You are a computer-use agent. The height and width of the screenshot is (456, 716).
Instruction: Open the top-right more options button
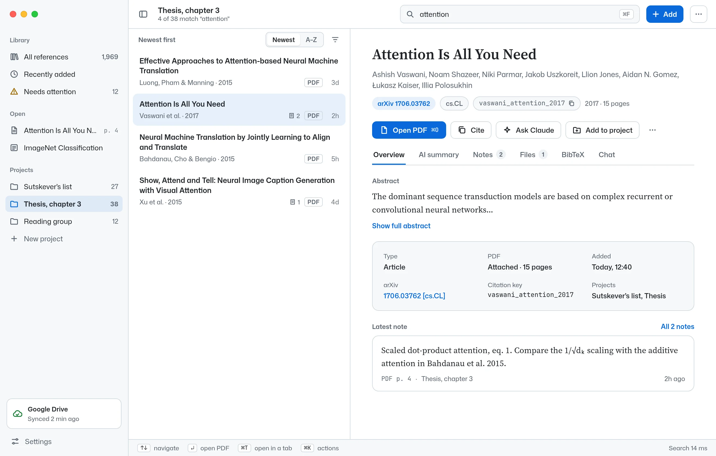coord(698,14)
